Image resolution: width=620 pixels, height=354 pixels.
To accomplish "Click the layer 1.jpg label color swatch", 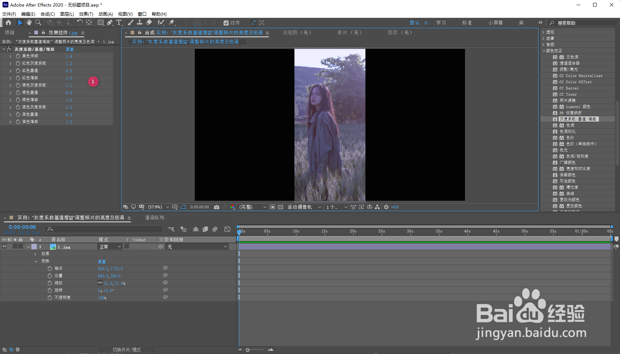I will click(34, 247).
